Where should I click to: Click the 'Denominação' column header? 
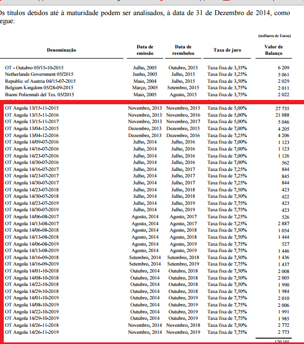tap(61, 50)
